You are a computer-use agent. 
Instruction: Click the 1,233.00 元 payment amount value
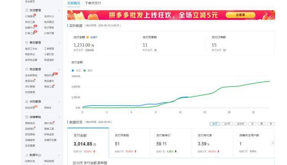click(x=84, y=45)
